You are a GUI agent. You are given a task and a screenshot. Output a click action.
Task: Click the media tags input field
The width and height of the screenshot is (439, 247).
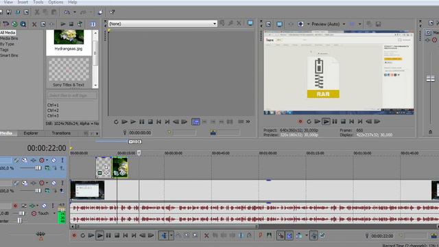[72, 95]
